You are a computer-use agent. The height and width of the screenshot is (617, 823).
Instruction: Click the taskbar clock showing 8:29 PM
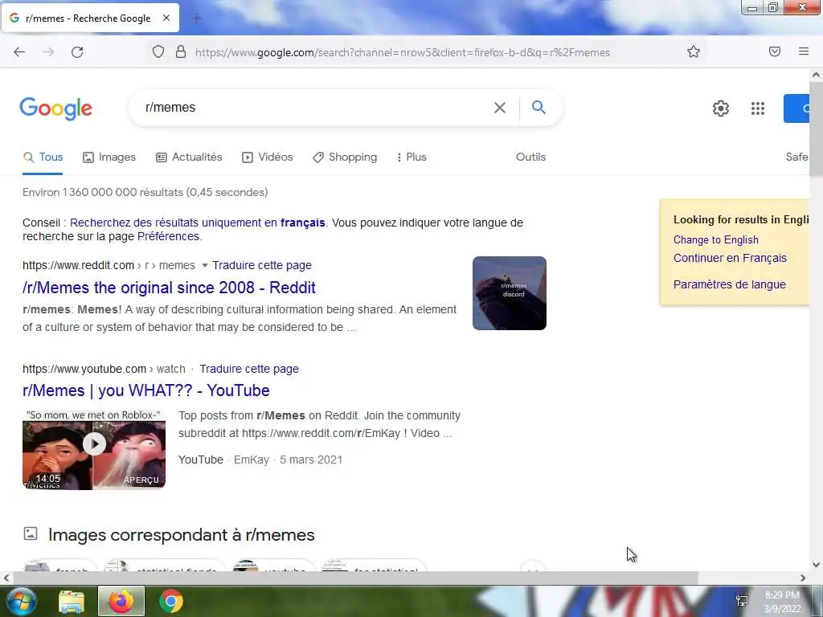point(782,602)
